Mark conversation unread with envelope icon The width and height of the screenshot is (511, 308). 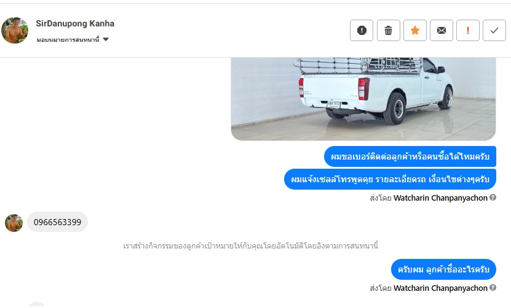point(442,30)
